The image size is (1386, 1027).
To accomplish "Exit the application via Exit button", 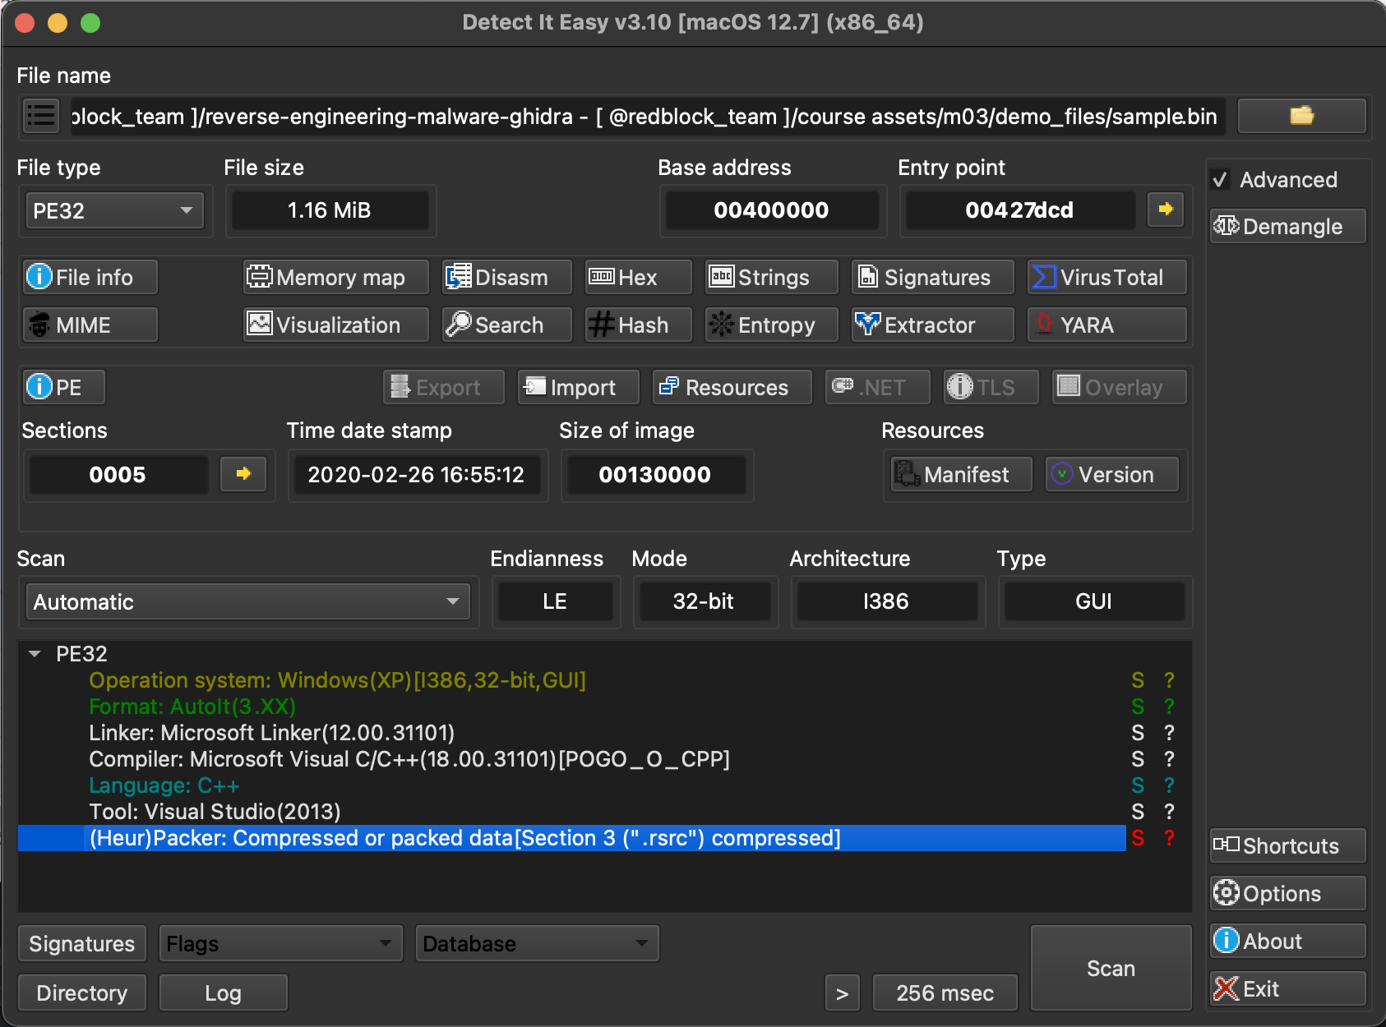I will coord(1287,988).
